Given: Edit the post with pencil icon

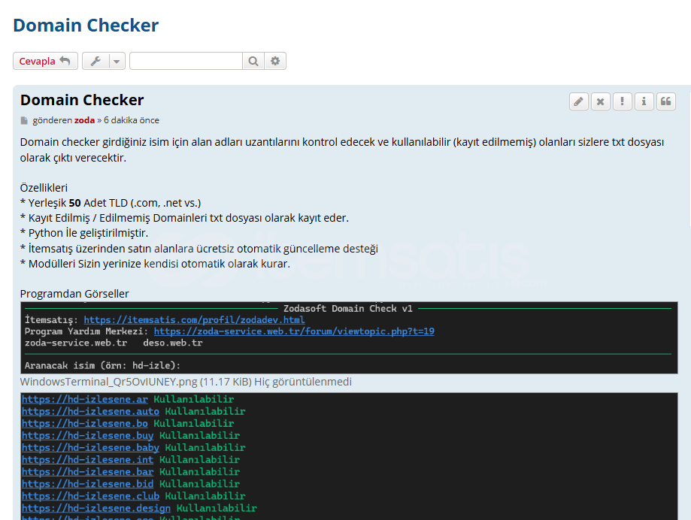Looking at the screenshot, I should (x=579, y=101).
